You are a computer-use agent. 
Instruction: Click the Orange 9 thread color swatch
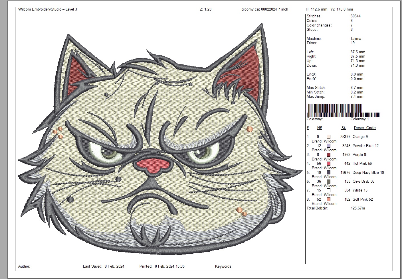point(329,137)
